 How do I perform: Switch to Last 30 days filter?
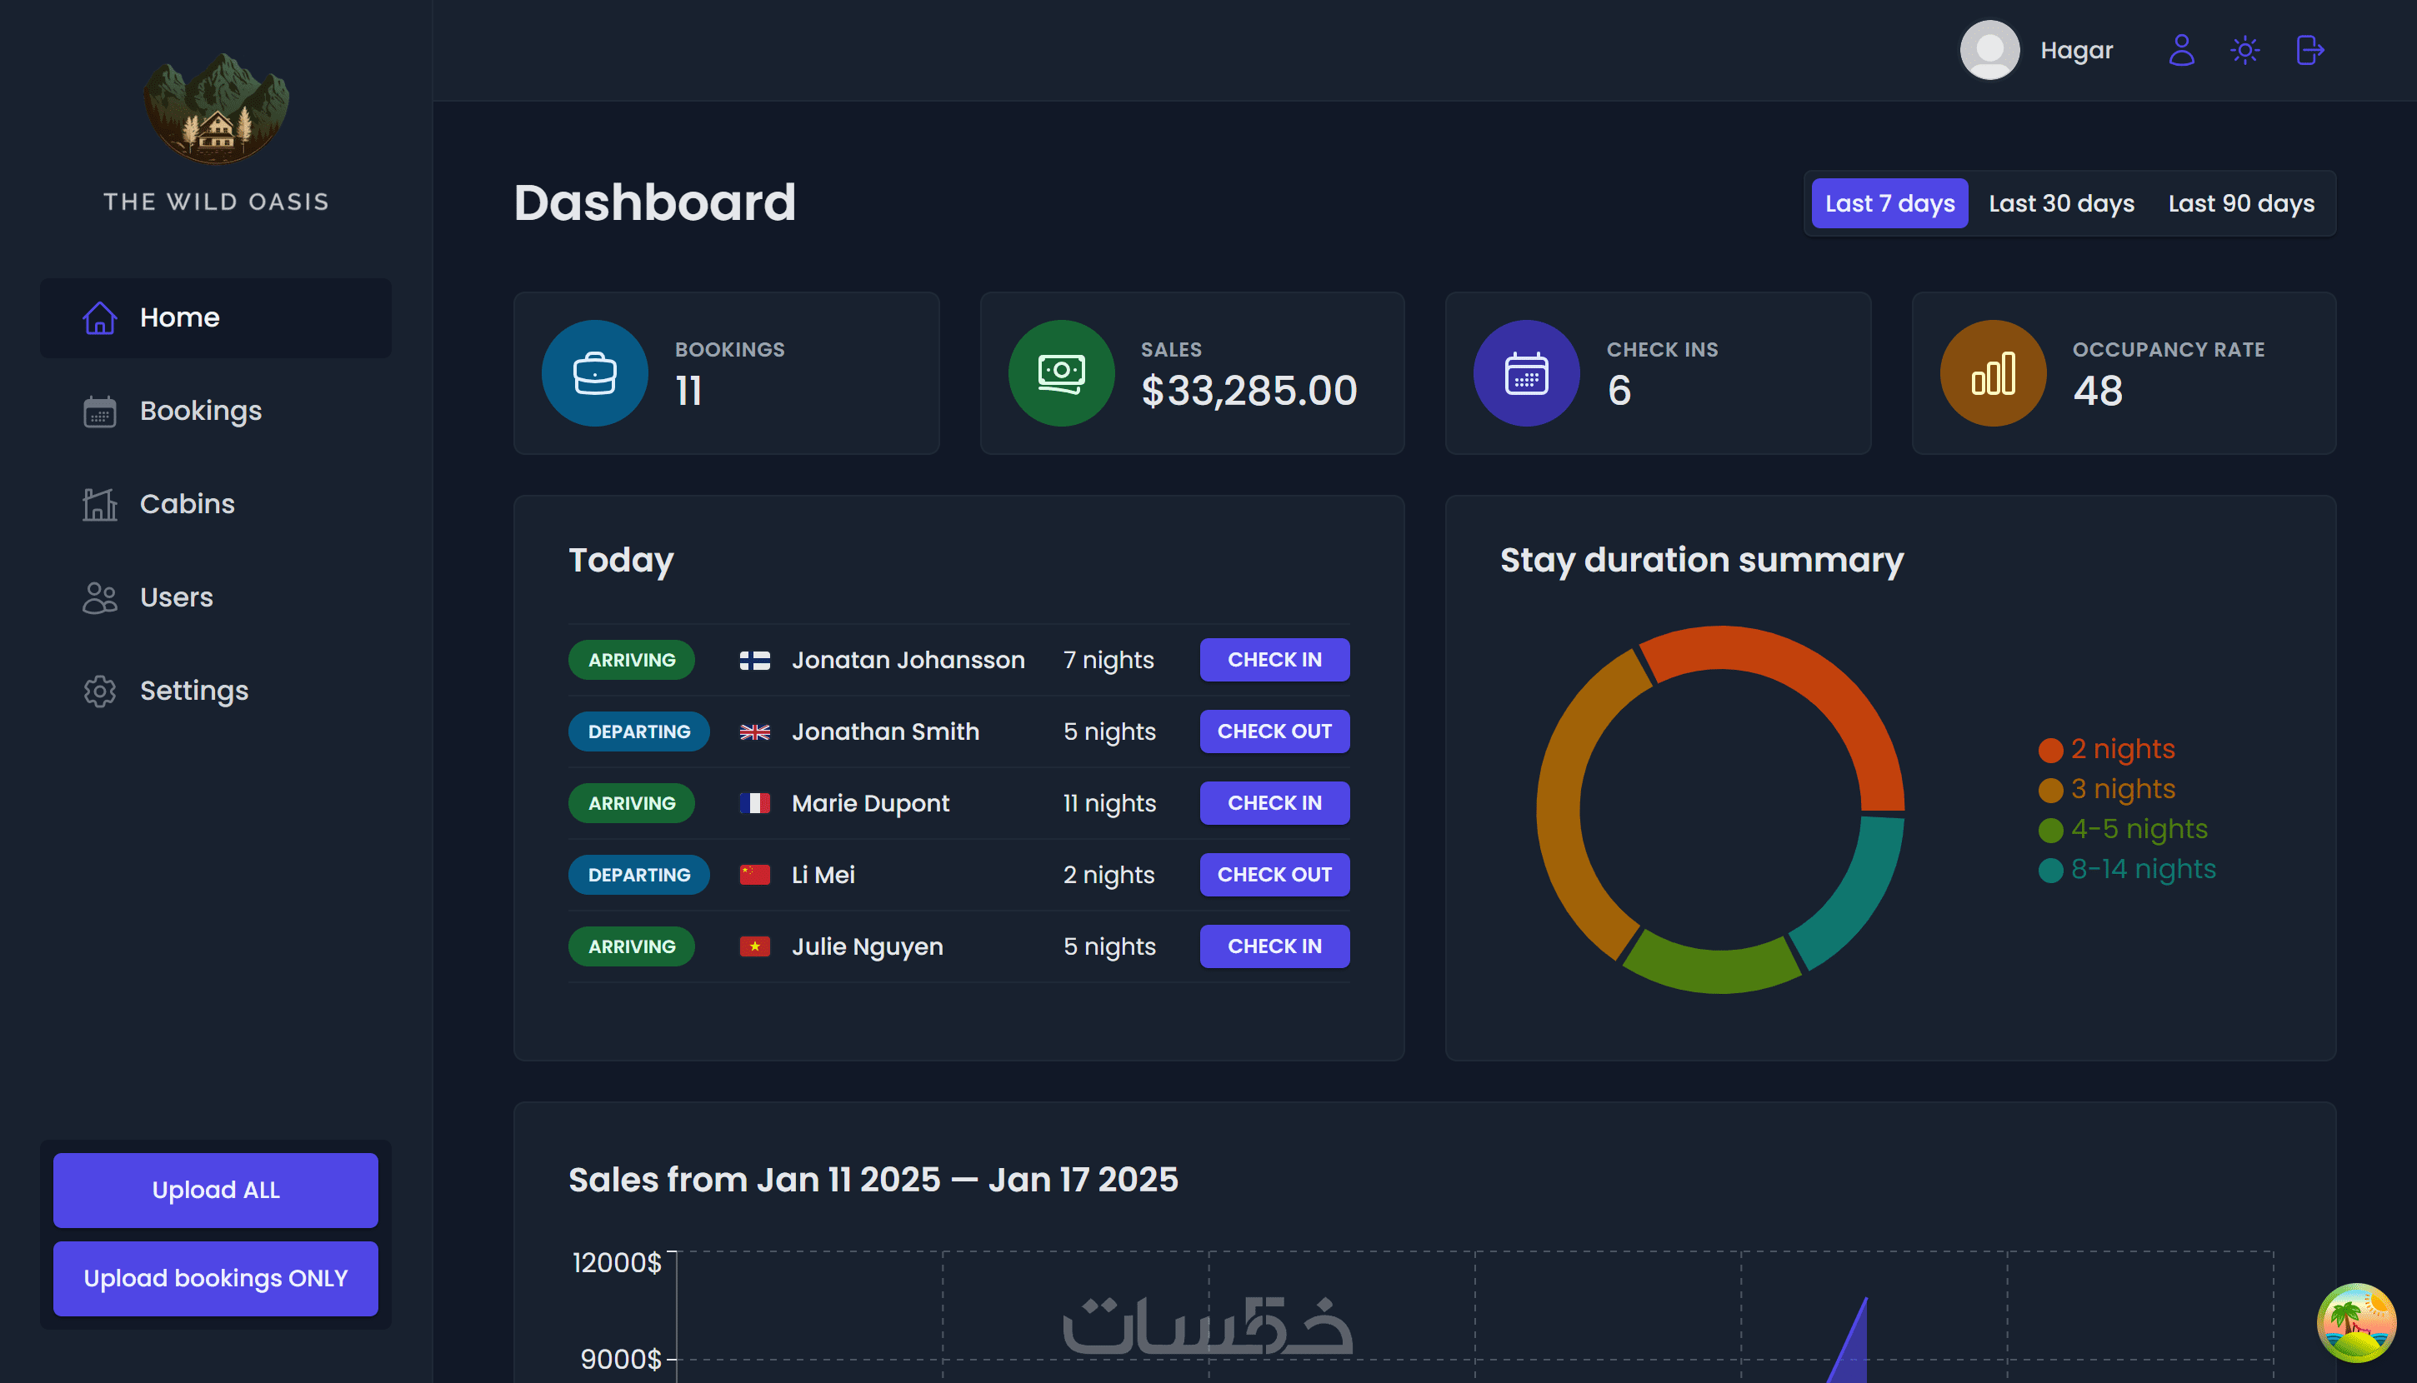[2061, 203]
